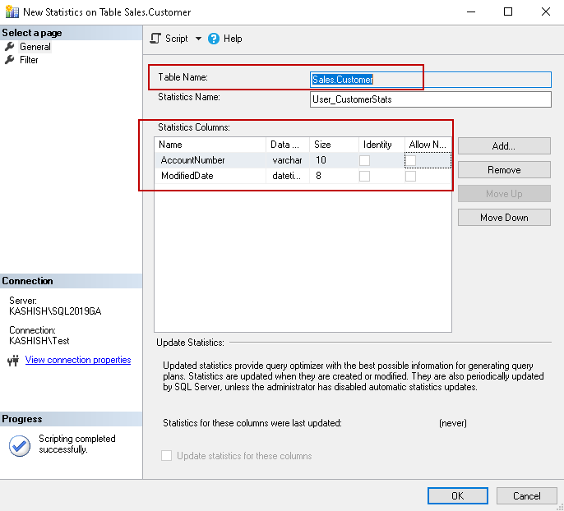Click the scripting completed checkmark icon
The width and height of the screenshot is (564, 511).
pyautogui.click(x=20, y=445)
